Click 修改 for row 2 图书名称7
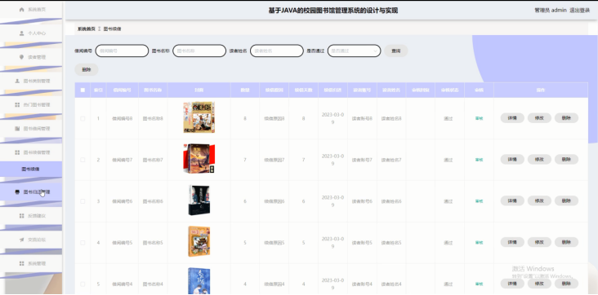Viewport: 598px width, 295px height. (539, 160)
